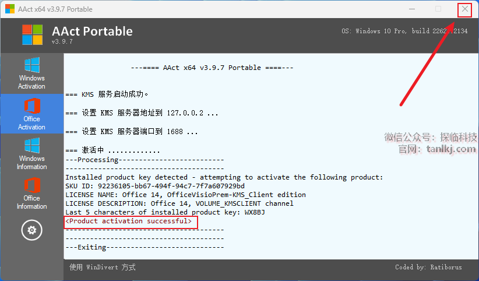Image resolution: width=479 pixels, height=281 pixels.
Task: Minimize the AAct window
Action: click(412, 9)
